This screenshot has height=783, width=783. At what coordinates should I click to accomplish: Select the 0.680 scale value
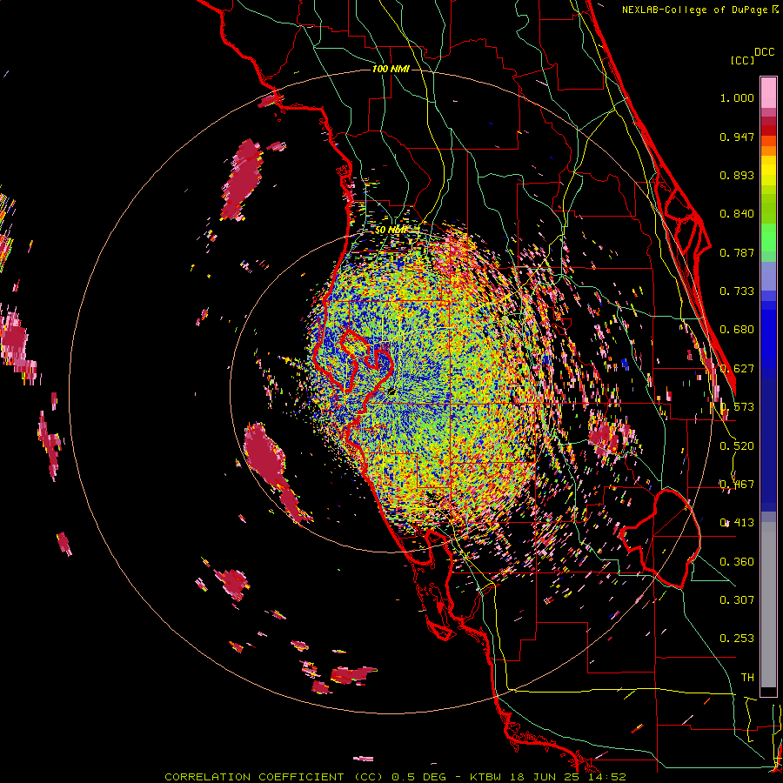coord(737,330)
